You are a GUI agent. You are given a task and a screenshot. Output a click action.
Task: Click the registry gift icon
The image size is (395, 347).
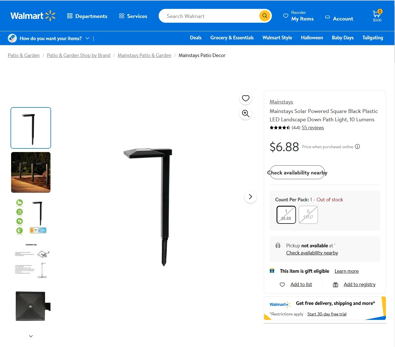[x=335, y=284]
